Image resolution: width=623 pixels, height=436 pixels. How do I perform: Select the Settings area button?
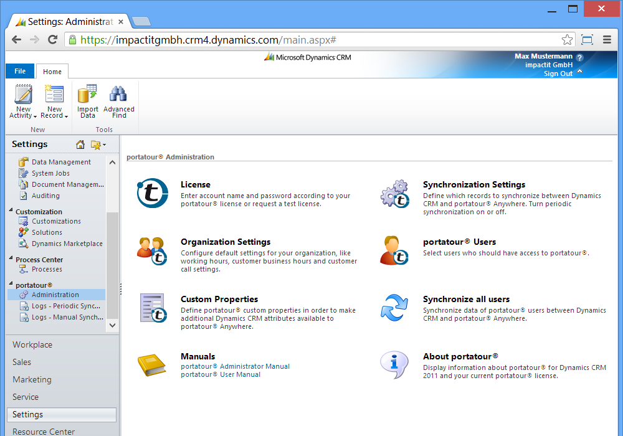click(62, 415)
